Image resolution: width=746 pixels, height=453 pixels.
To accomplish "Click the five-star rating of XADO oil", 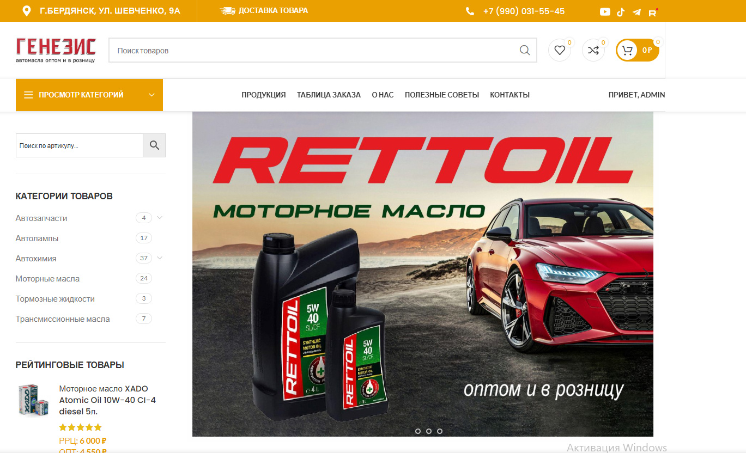I will click(81, 427).
